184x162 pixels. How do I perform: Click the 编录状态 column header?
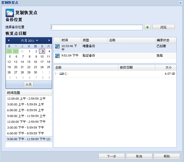tap(166, 40)
